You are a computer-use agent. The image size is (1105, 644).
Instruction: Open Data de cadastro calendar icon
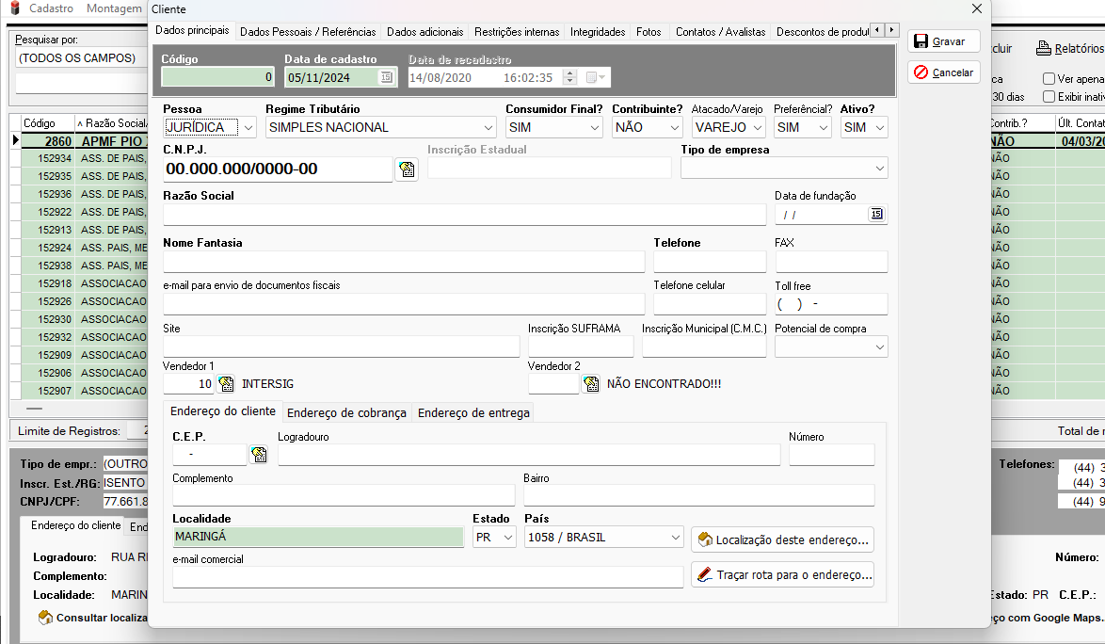(x=386, y=77)
